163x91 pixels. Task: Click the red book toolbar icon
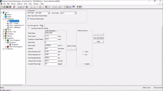coord(46,7)
